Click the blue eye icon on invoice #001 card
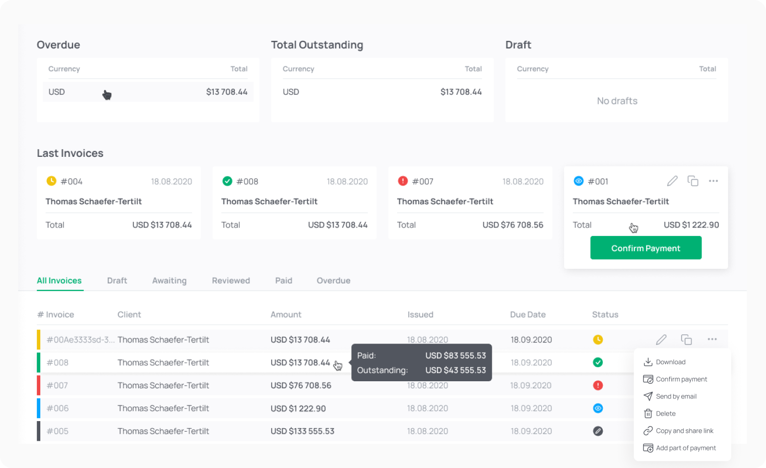 click(578, 181)
